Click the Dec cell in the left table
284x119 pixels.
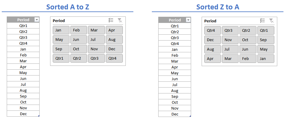tap(23, 114)
